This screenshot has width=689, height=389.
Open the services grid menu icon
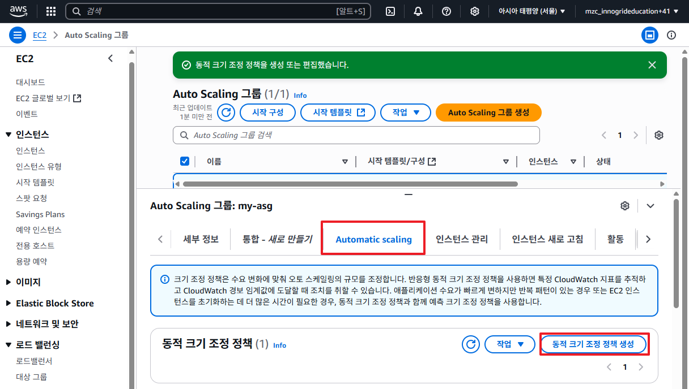[x=51, y=11]
